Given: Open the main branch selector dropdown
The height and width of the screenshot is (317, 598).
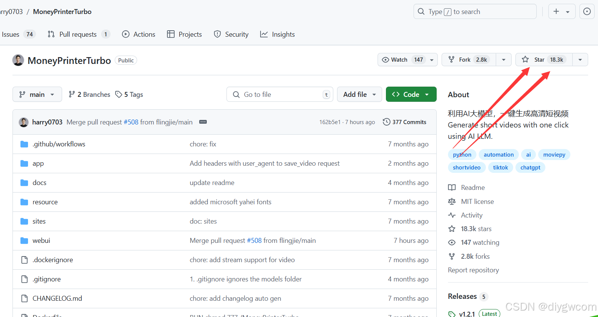Looking at the screenshot, I should coord(37,94).
